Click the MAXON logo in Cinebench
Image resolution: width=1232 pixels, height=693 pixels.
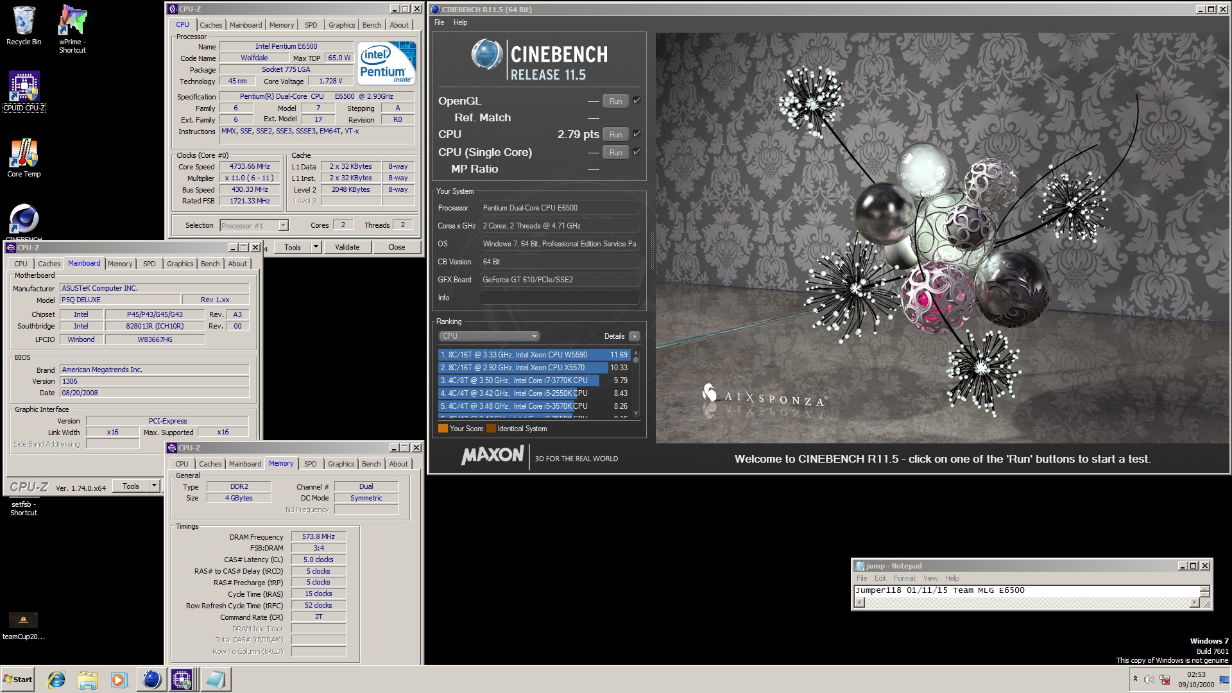(x=492, y=456)
